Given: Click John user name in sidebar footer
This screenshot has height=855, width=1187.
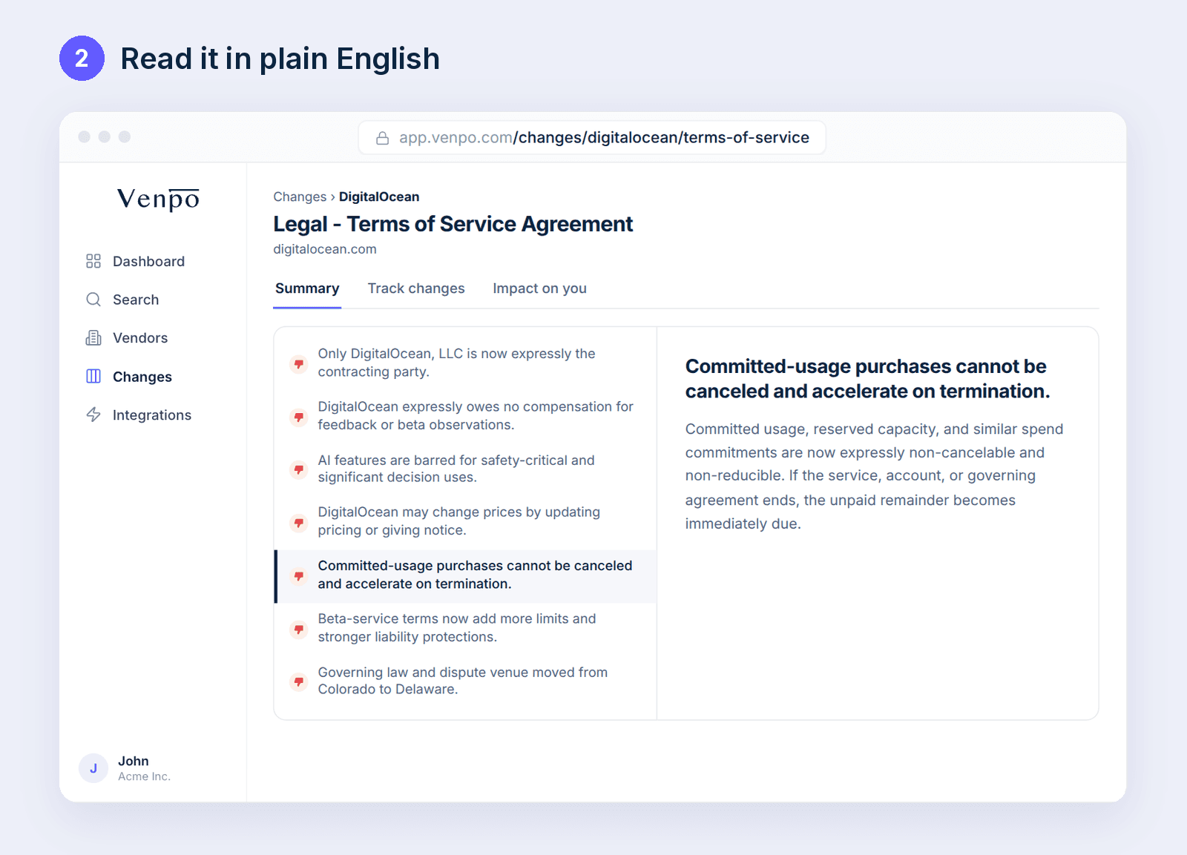Looking at the screenshot, I should coord(134,761).
